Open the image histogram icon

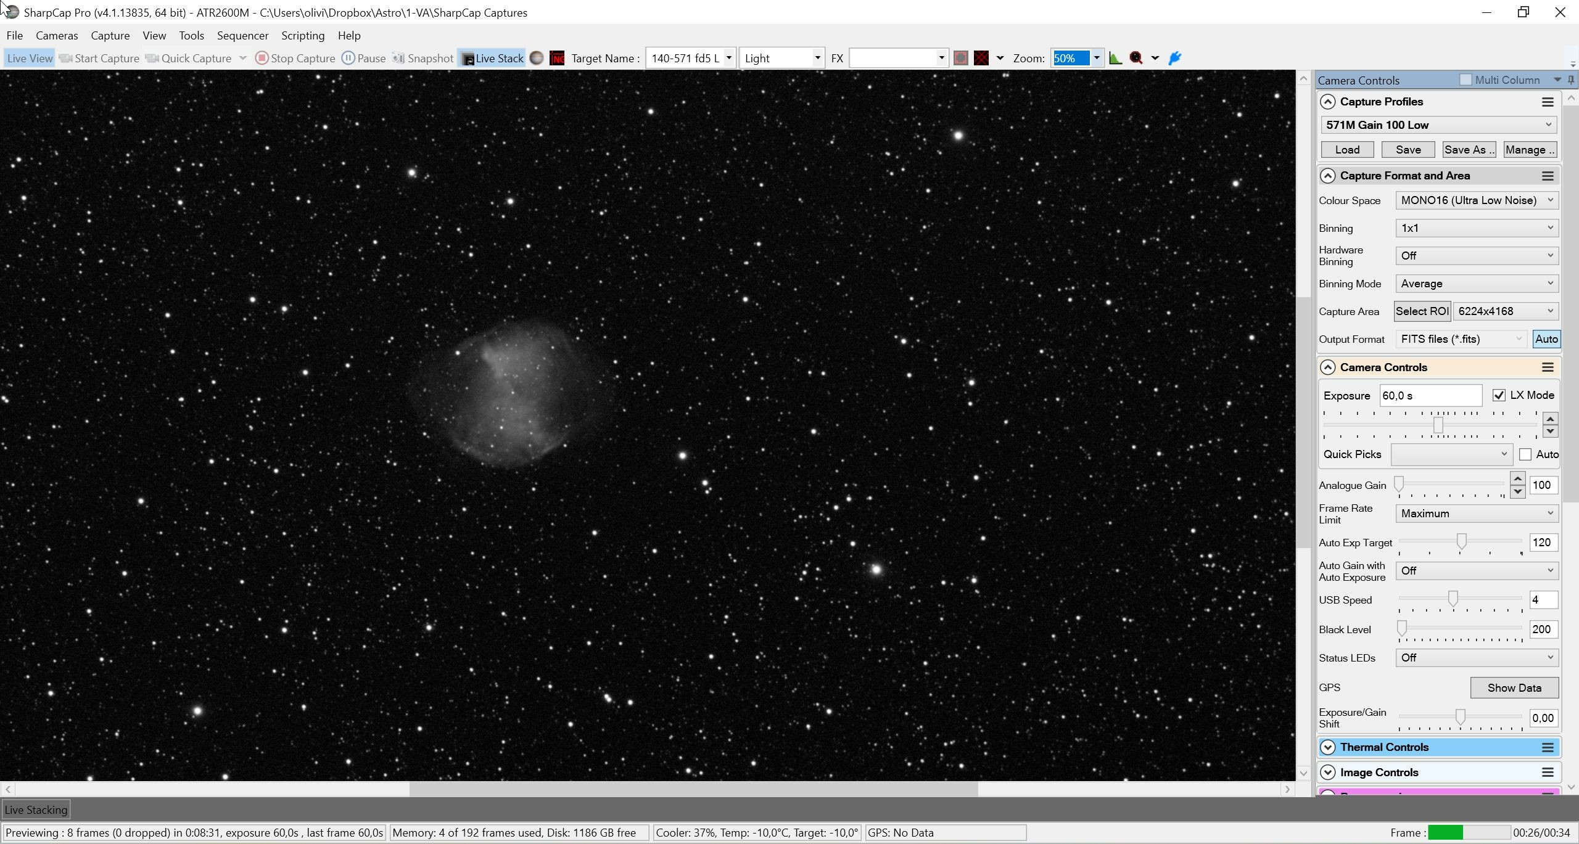pyautogui.click(x=1115, y=59)
